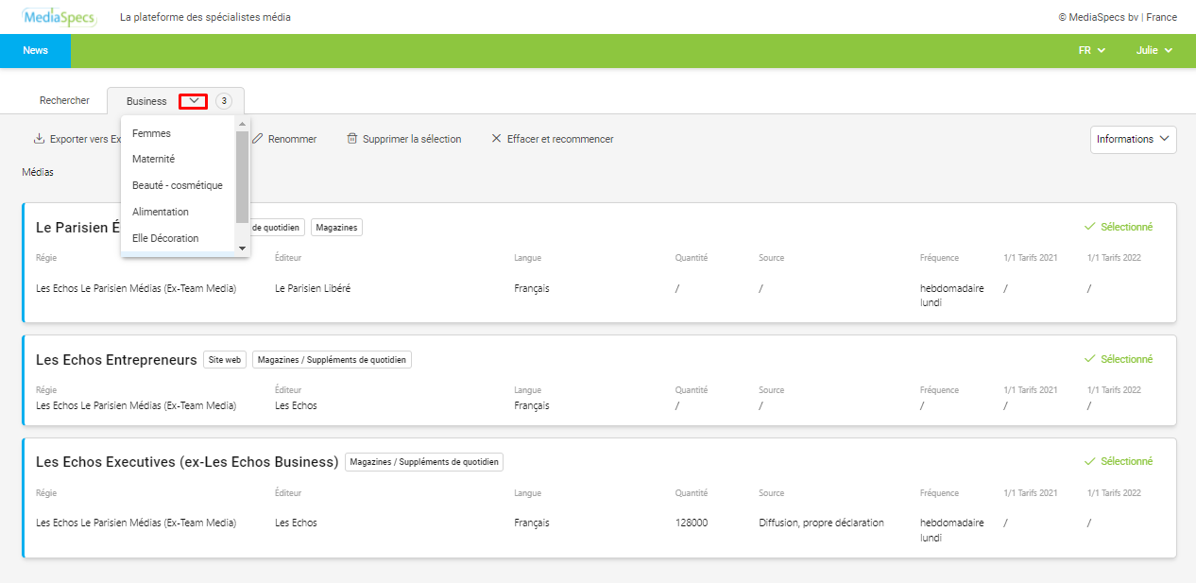Image resolution: width=1196 pixels, height=583 pixels.
Task: Toggle Sélectionné on the Le Parisien card
Action: [x=1119, y=227]
